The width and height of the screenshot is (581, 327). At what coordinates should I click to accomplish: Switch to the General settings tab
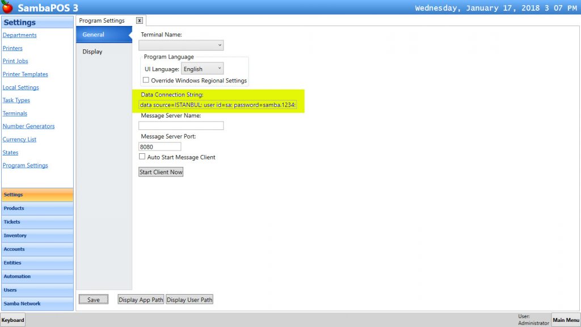coord(104,35)
